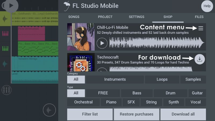Open the Chill-Lo-Fi Mobile cover thumbnail

[x=81, y=37]
